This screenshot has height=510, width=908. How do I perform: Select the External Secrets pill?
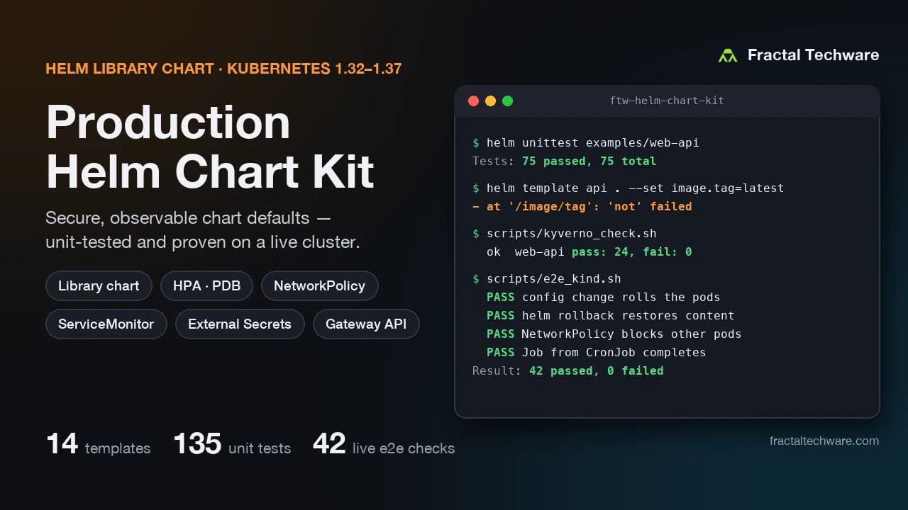240,324
